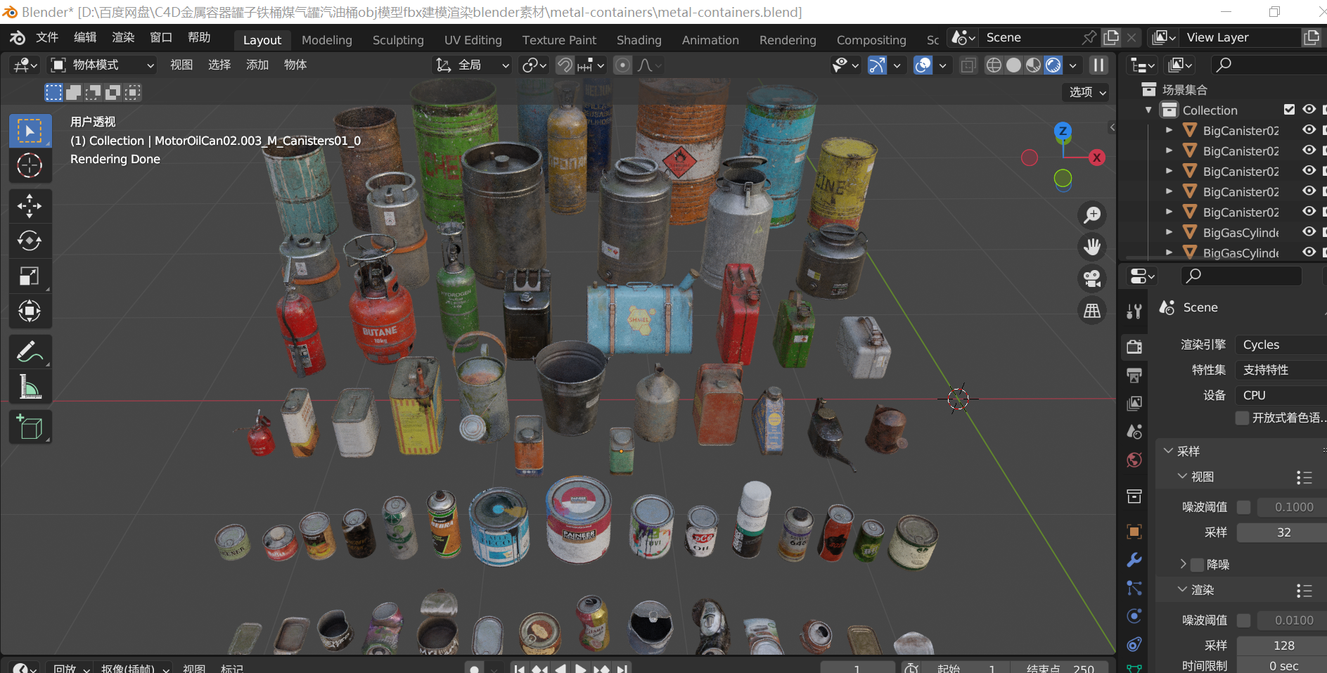Expand the 降噪 denoise subpanel
This screenshot has height=673, width=1327.
(x=1184, y=564)
